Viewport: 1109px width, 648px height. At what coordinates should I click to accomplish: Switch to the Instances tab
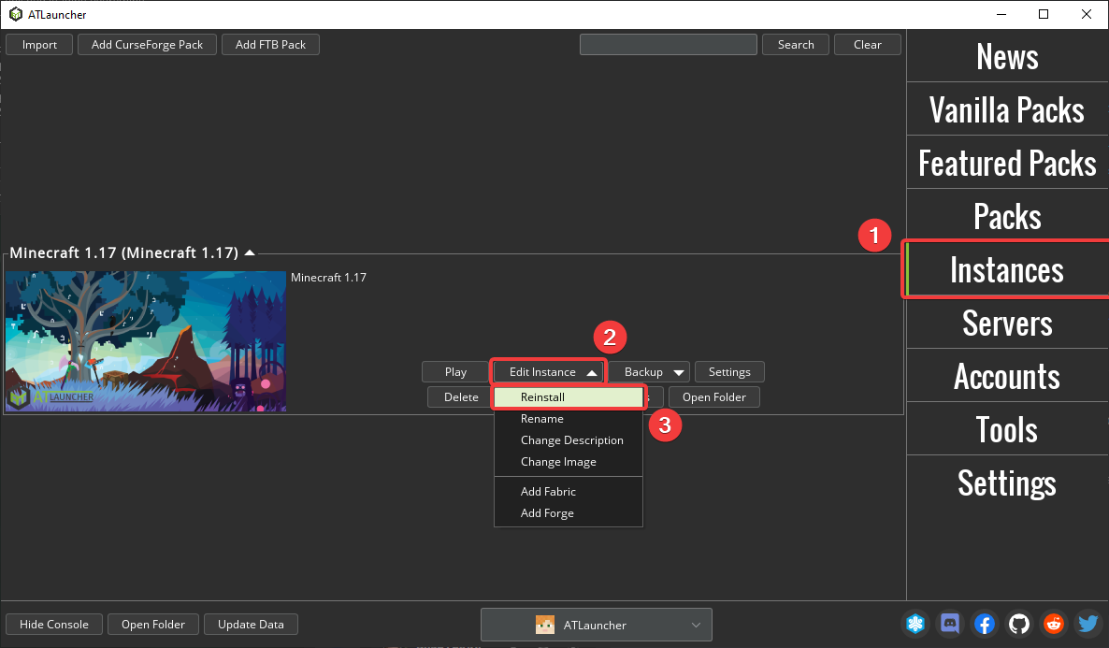click(x=1007, y=269)
